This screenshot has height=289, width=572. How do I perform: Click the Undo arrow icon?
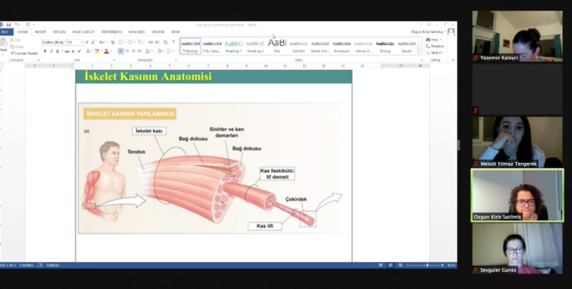17,25
